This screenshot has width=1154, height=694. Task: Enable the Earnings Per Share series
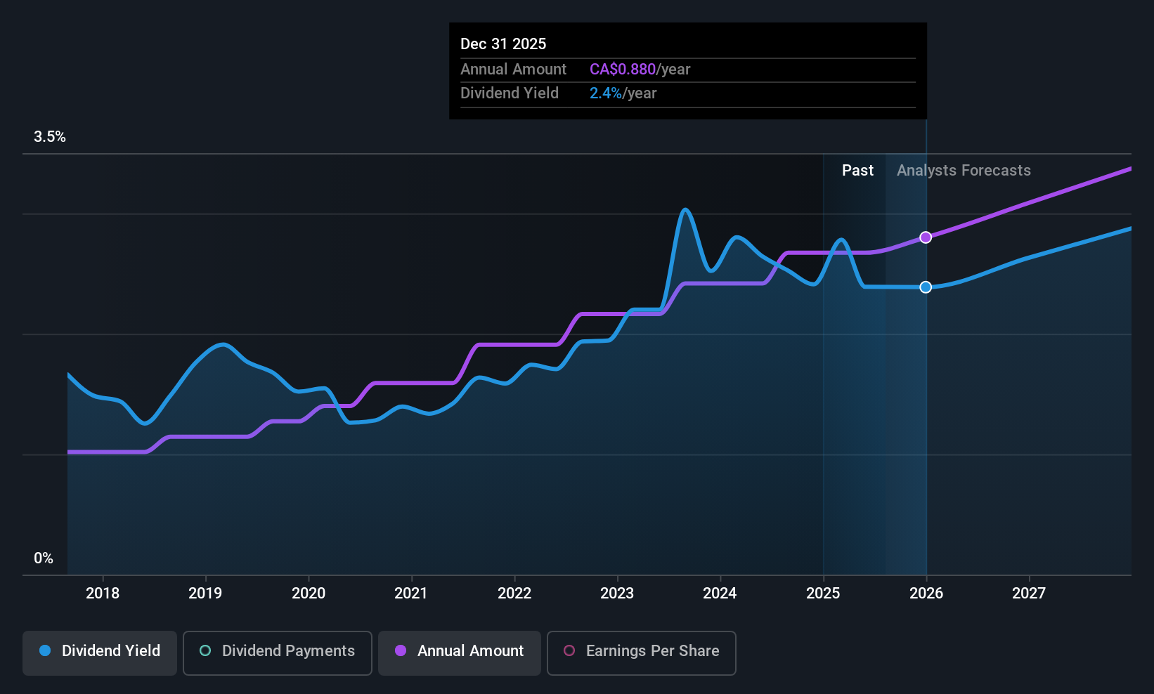[640, 652]
